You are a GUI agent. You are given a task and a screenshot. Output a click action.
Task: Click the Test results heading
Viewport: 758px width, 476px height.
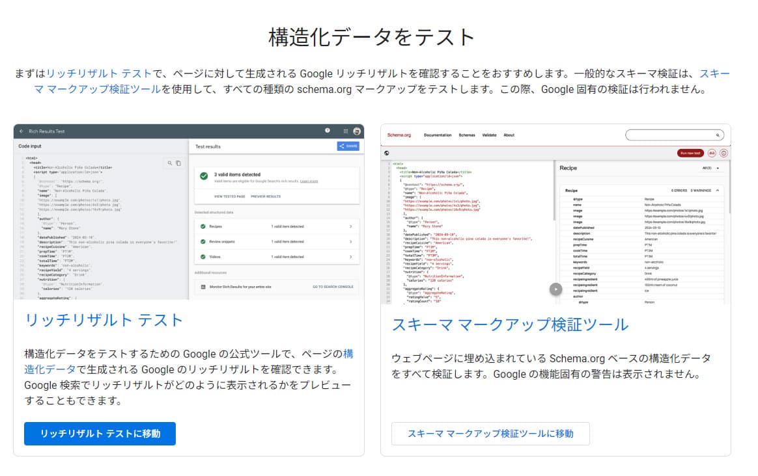[x=208, y=146]
